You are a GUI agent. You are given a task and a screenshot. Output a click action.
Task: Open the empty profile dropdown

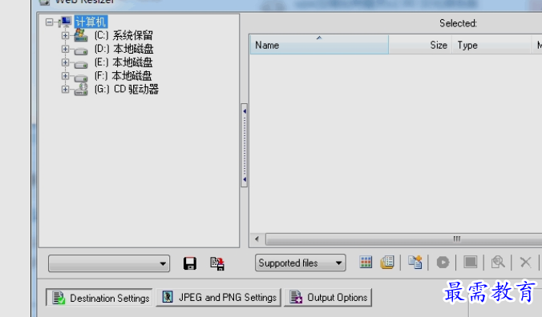click(109, 263)
